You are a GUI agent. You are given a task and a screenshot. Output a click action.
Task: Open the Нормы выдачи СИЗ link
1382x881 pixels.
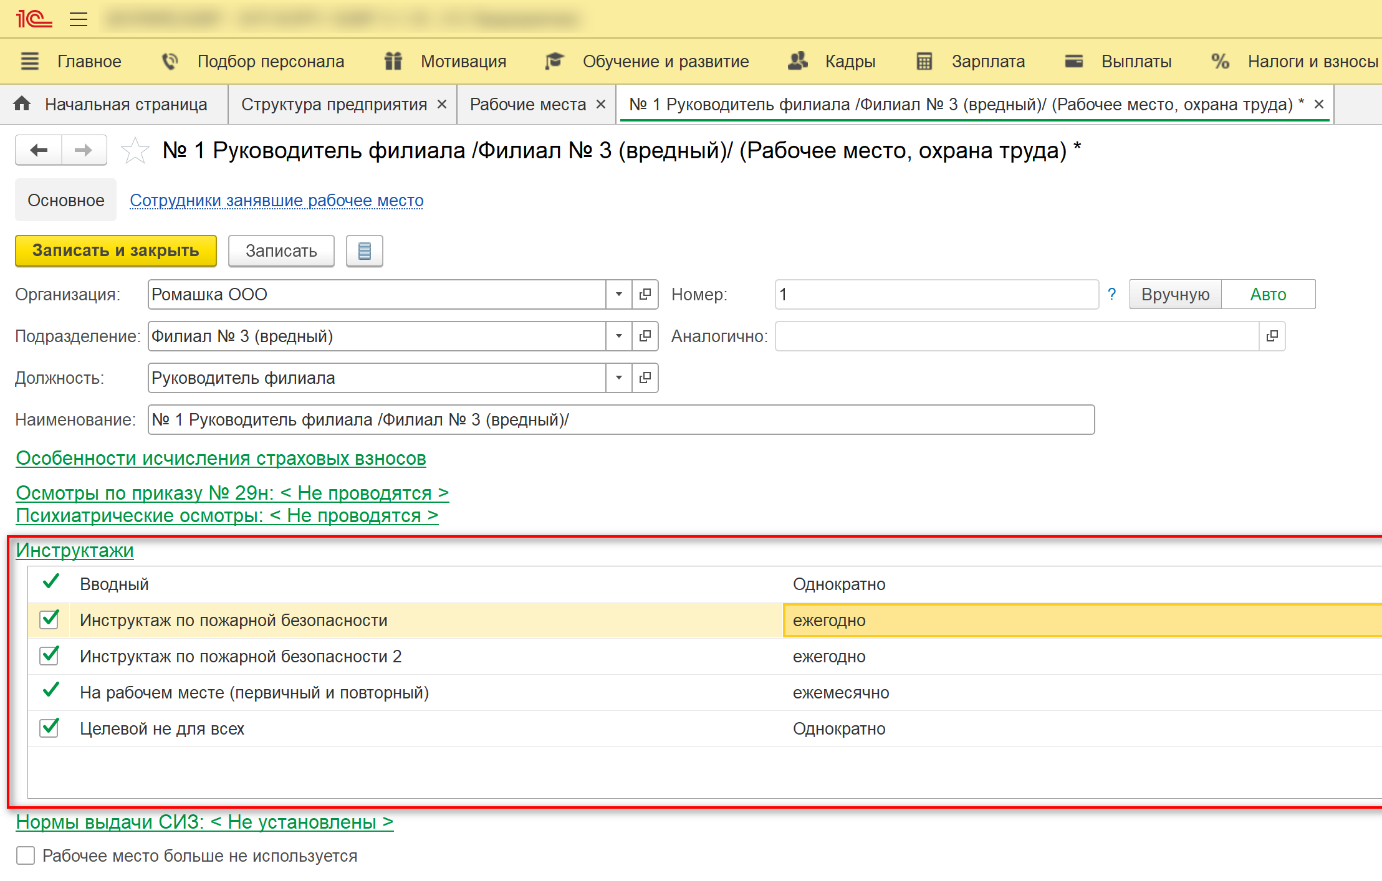pyautogui.click(x=204, y=822)
